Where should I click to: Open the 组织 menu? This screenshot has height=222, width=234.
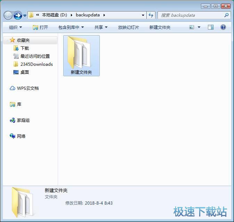tap(15, 27)
